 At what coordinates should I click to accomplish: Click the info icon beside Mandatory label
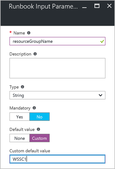click(34, 108)
